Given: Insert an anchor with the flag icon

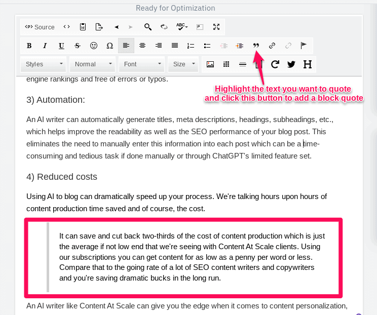Looking at the screenshot, I should (304, 46).
